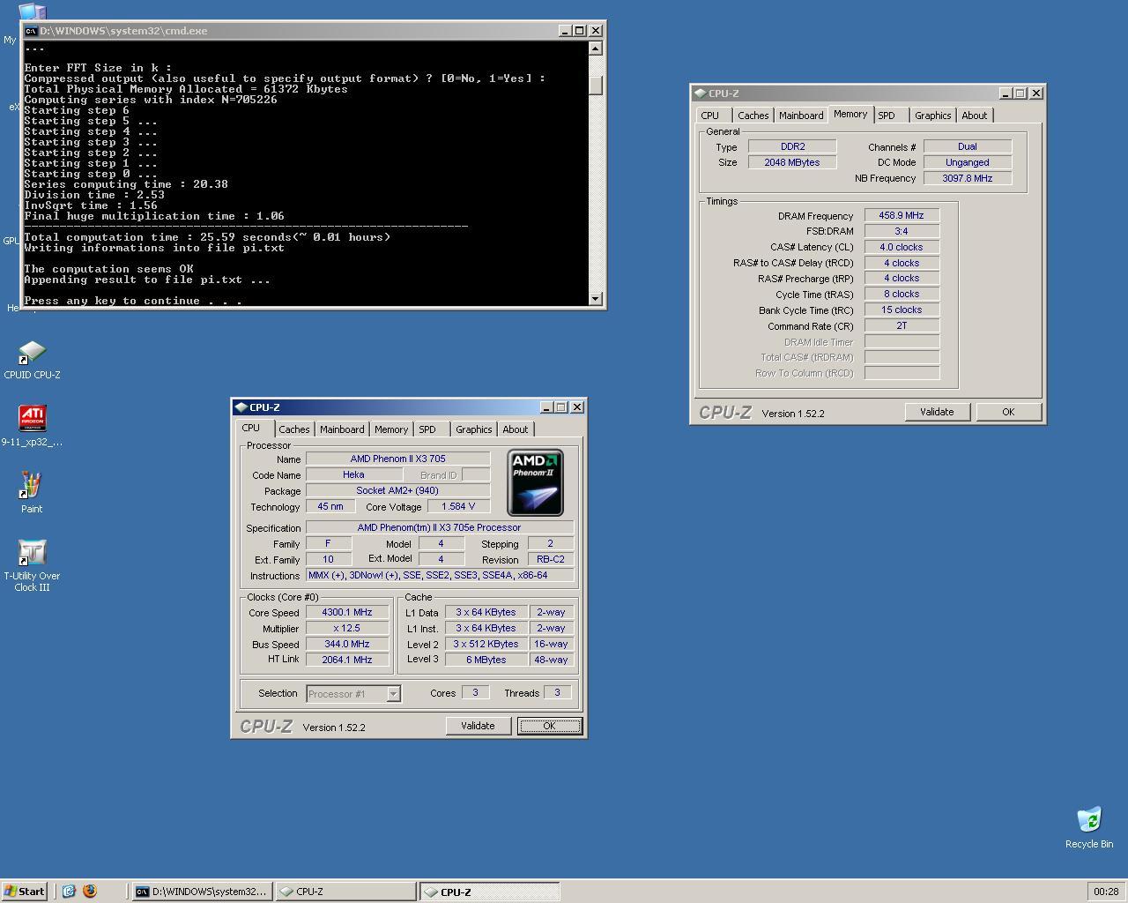Open T-Utility Over Clock III shortcut
The width and height of the screenshot is (1128, 903).
(x=32, y=565)
